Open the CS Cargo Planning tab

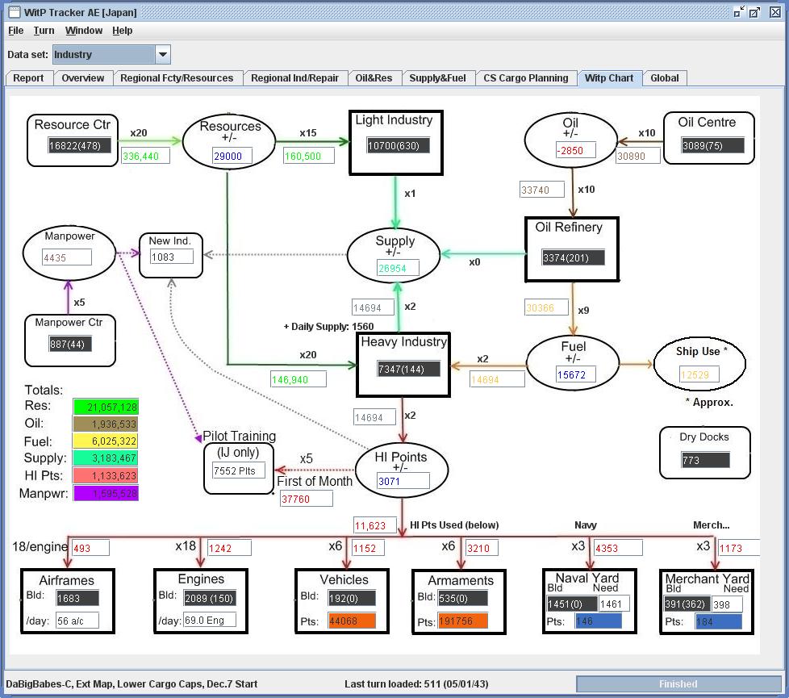point(526,78)
